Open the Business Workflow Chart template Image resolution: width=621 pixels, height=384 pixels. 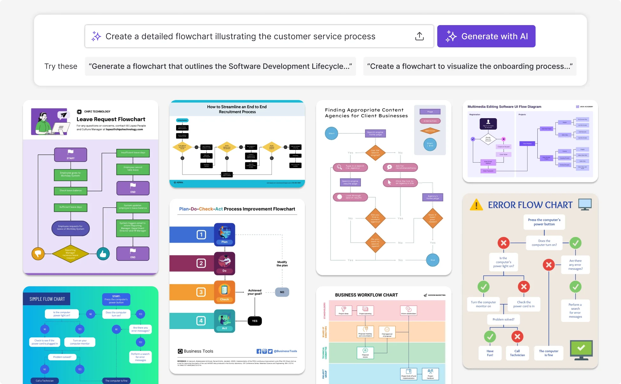383,337
